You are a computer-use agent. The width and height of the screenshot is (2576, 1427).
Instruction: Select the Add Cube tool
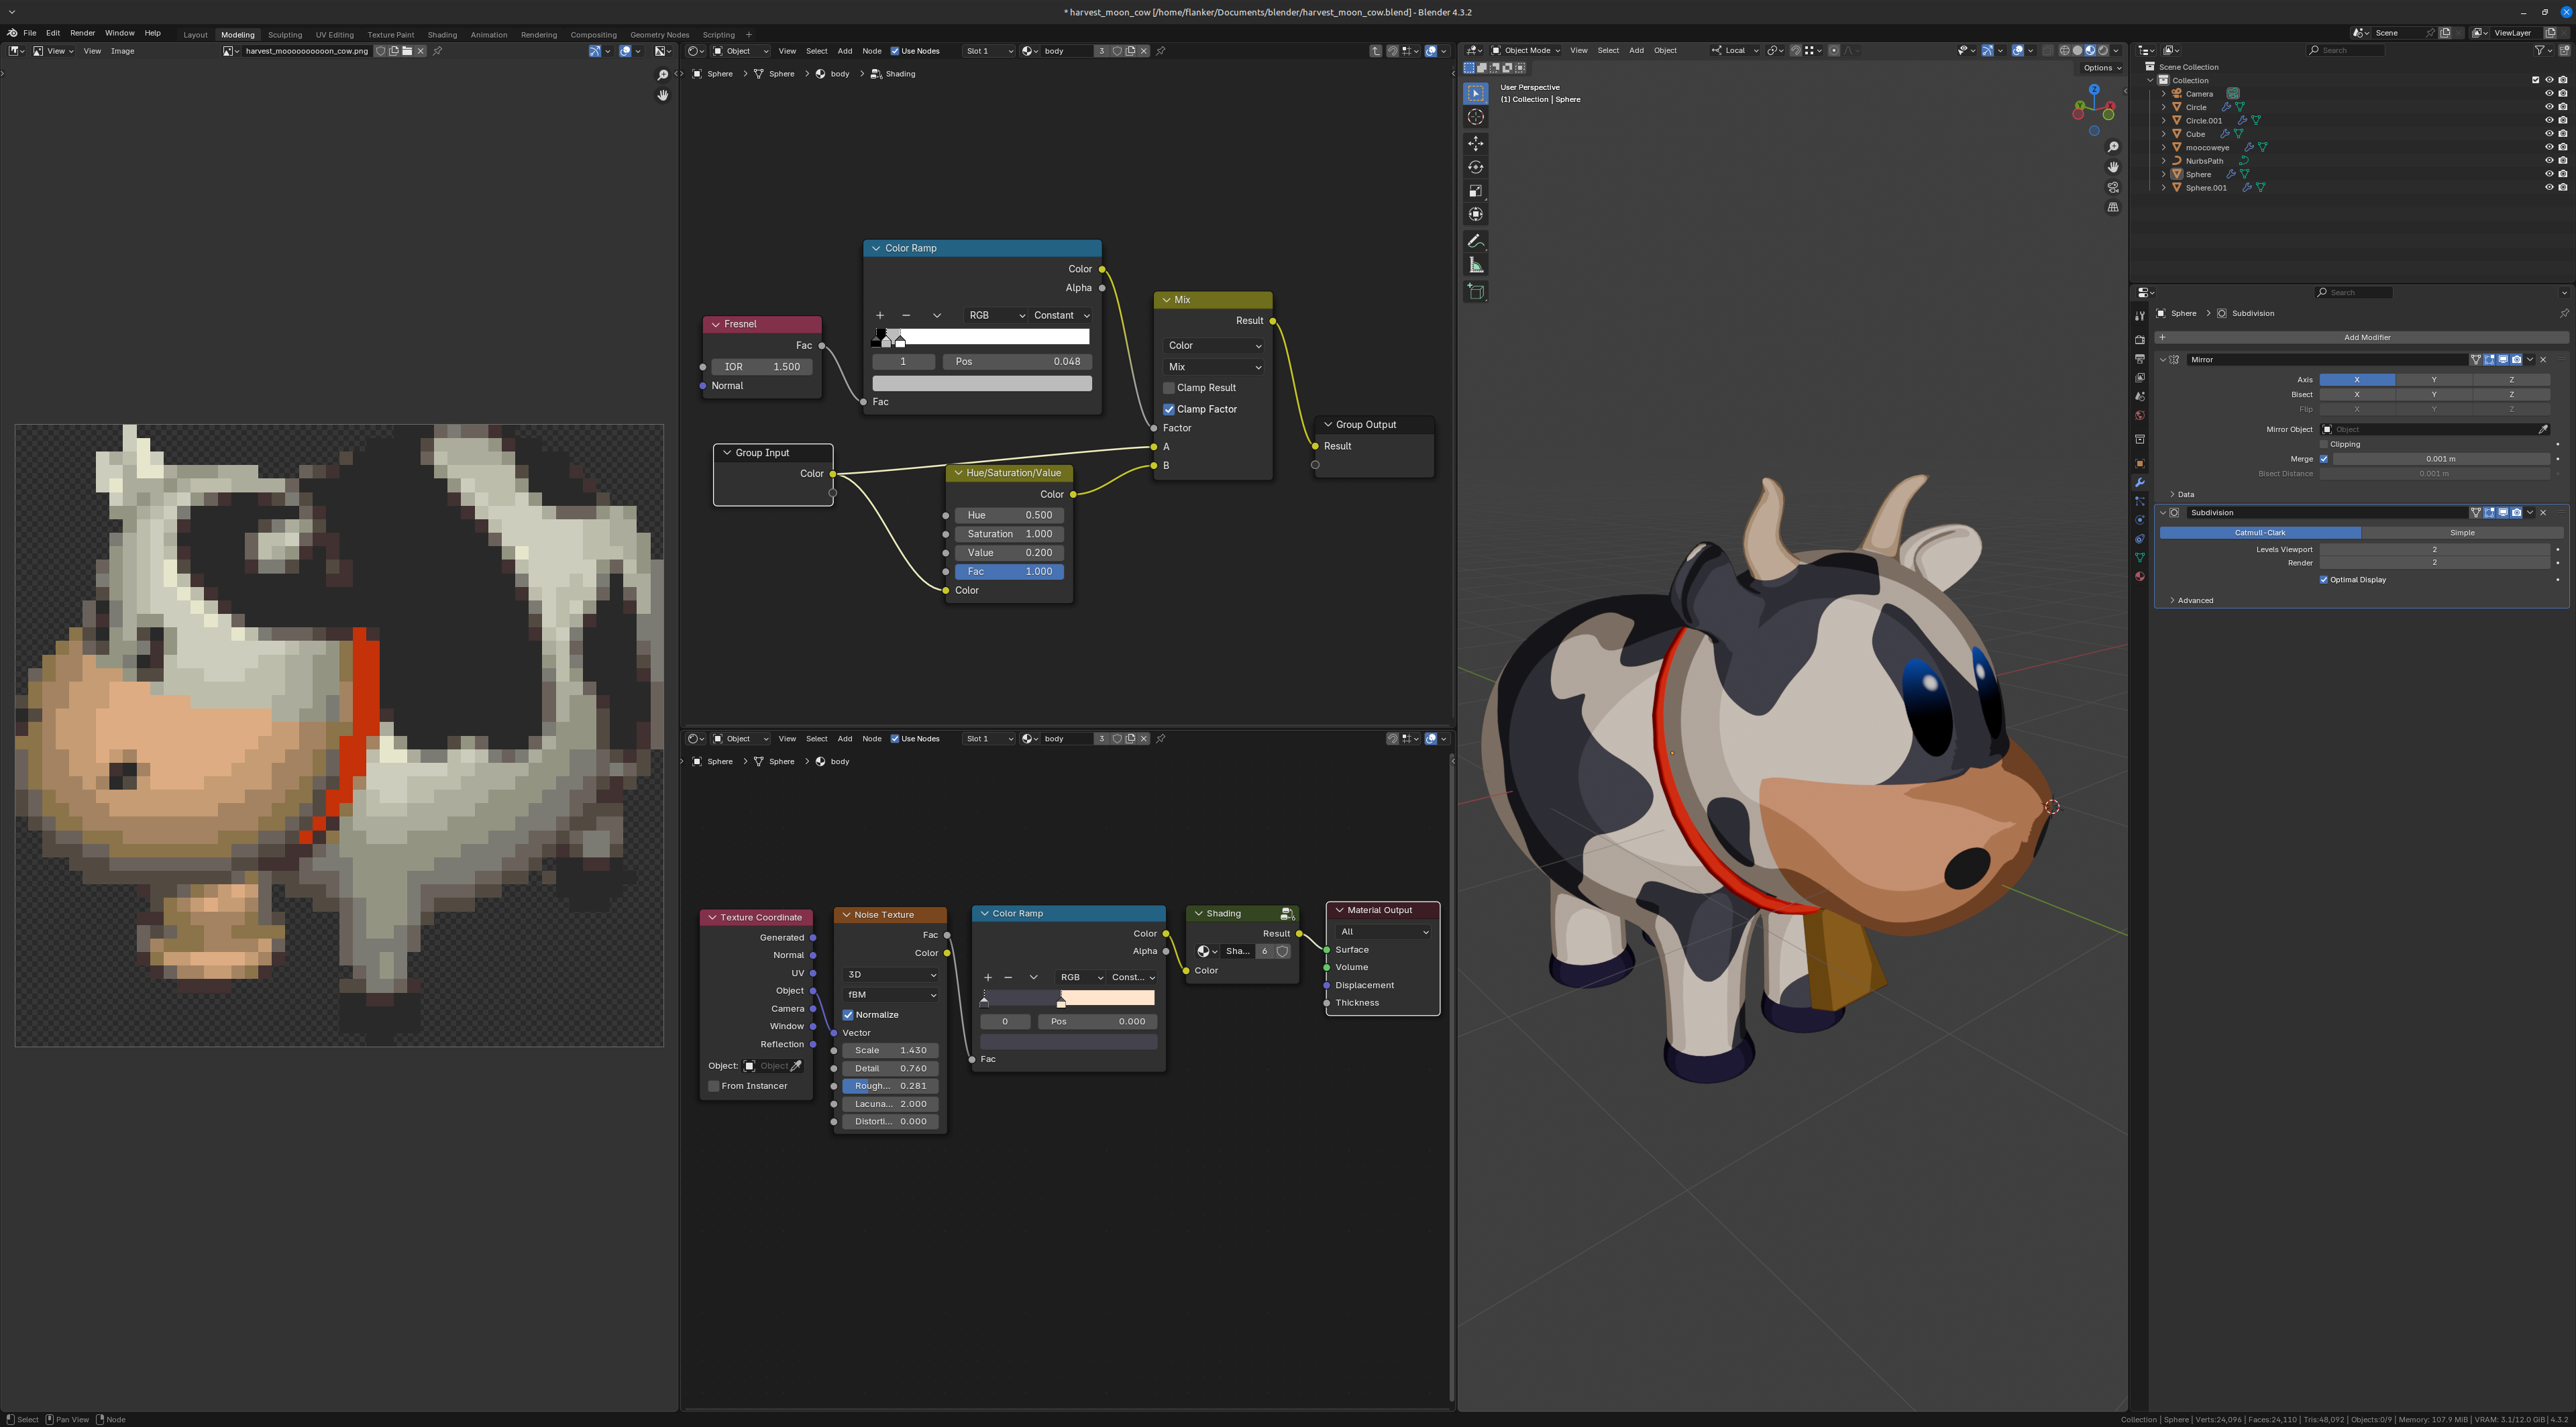pyautogui.click(x=1475, y=292)
